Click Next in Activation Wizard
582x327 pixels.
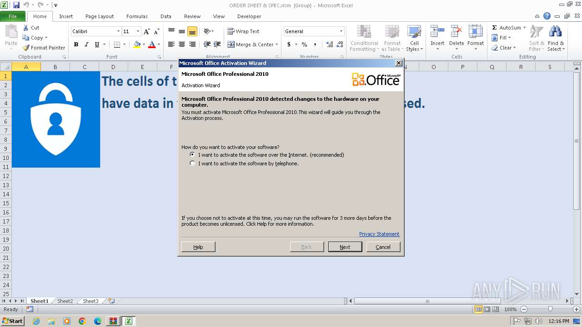tap(345, 247)
